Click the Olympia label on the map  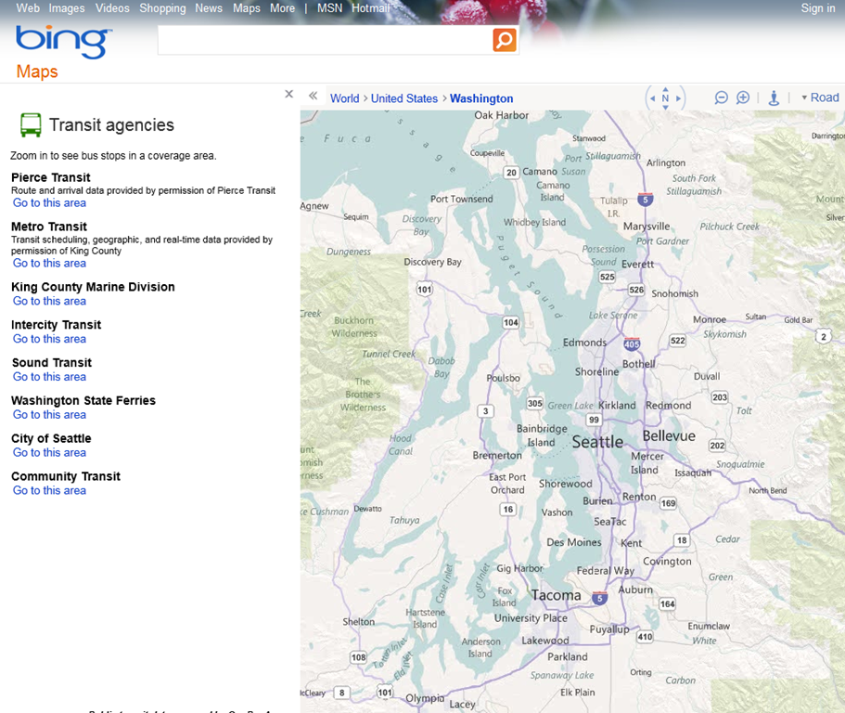pyautogui.click(x=425, y=698)
